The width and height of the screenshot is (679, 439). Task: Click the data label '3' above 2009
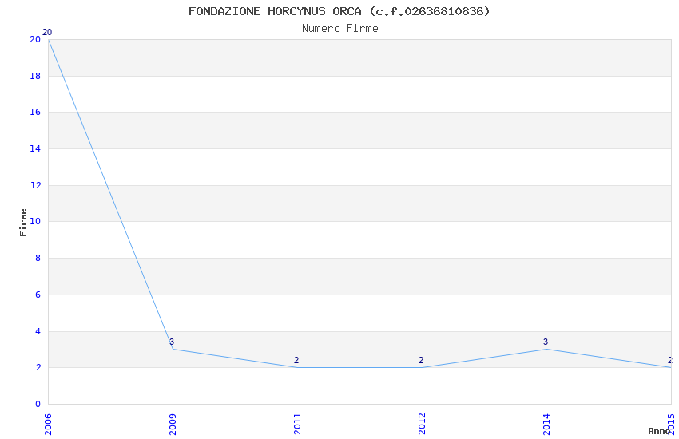click(x=172, y=342)
